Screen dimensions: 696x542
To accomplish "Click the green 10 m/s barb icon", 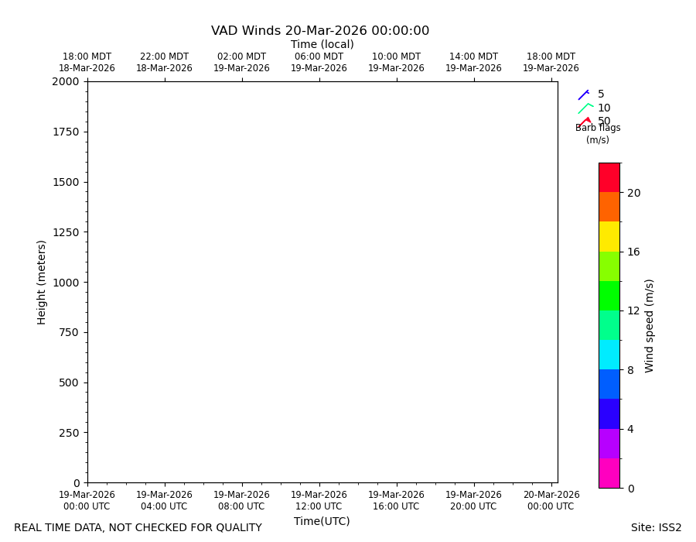I will point(585,108).
